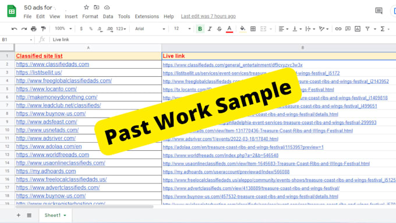Screen dimensions: 396x223
Task: Open http://www.freeglobalclassifiedads.com/ link
Action: click(64, 80)
